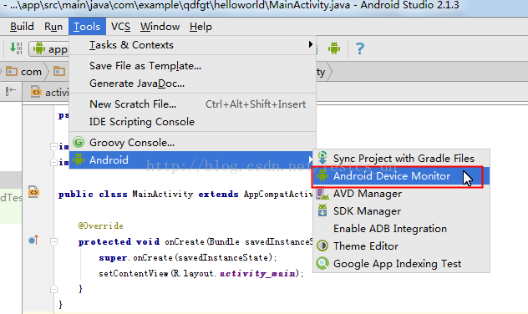
Task: Click the Make Project binary arrow icon
Action: (16, 48)
